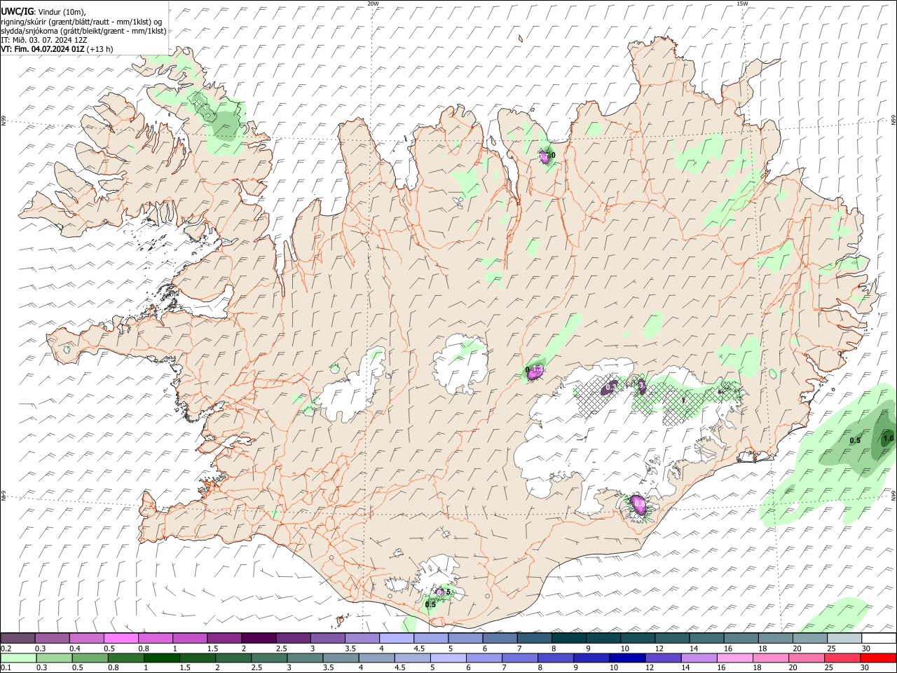Select the bright pink upper swatch between 0.5 and 0.8
This screenshot has width=897, height=673.
pyautogui.click(x=121, y=639)
